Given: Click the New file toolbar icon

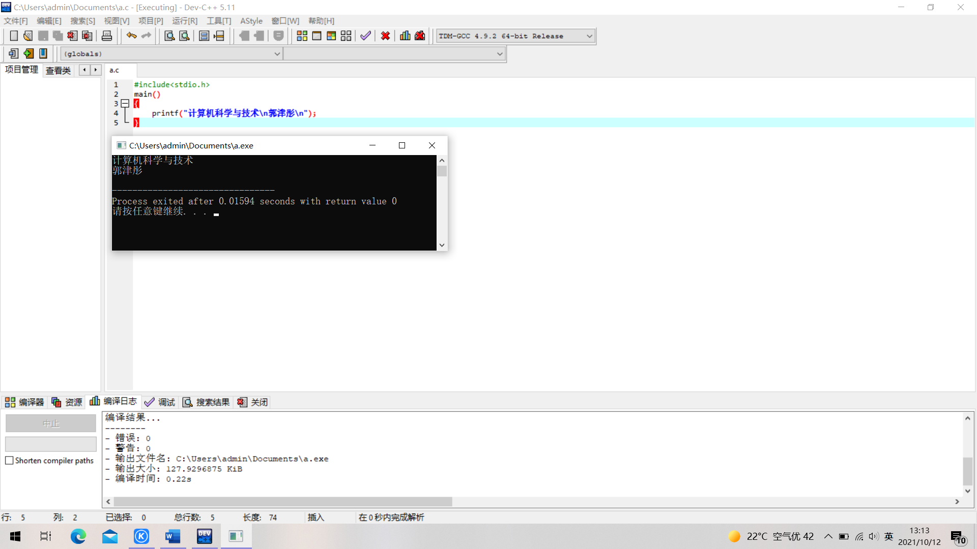Looking at the screenshot, I should click(14, 36).
